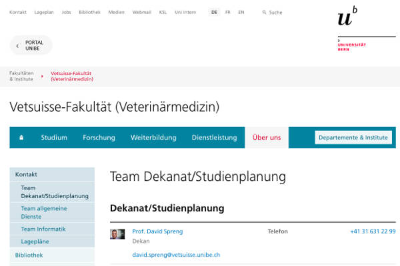This screenshot has width=400, height=266.
Task: Open the Medien link
Action: pos(116,12)
